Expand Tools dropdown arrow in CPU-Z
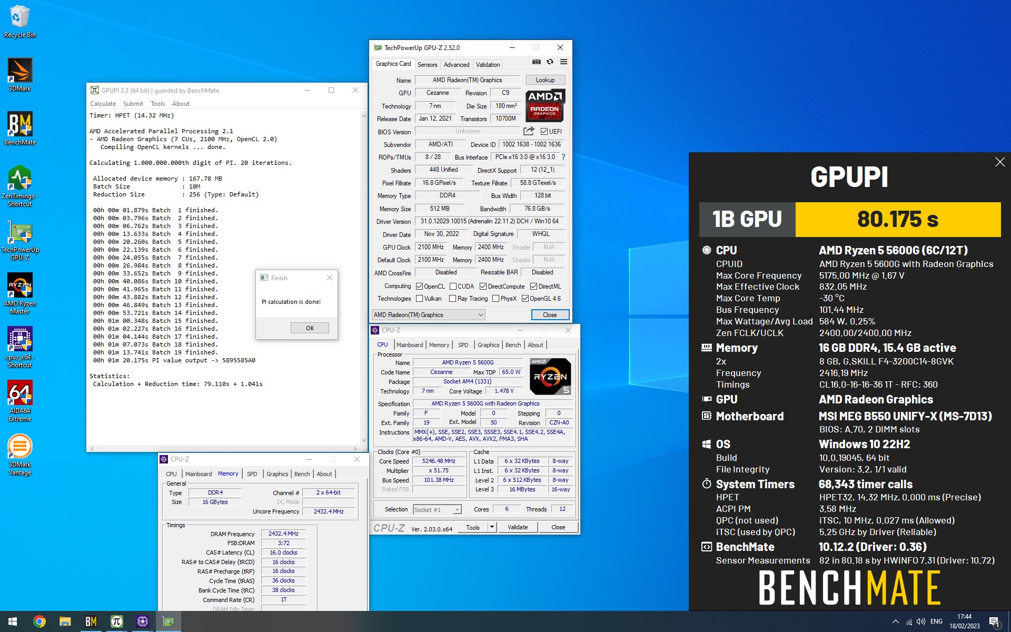1011x632 pixels. point(492,527)
